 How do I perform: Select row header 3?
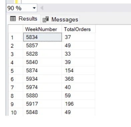click(x=16, y=54)
